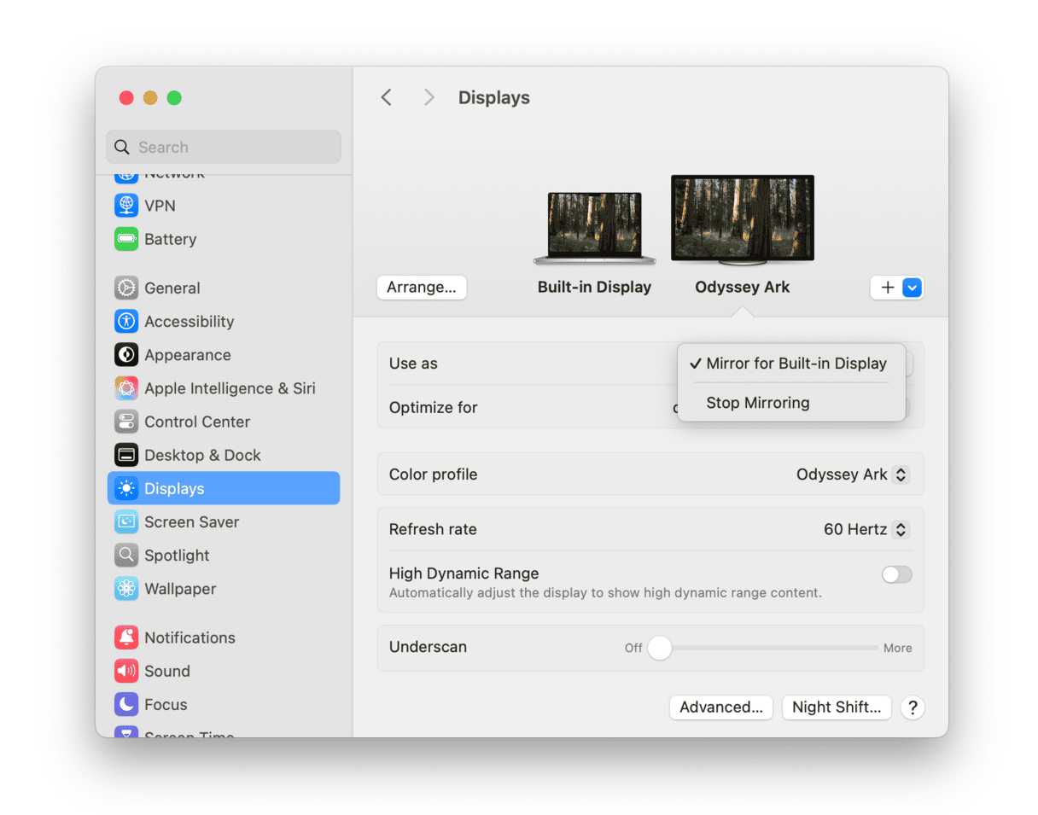Click the Arrange... button
1038x815 pixels.
(422, 288)
